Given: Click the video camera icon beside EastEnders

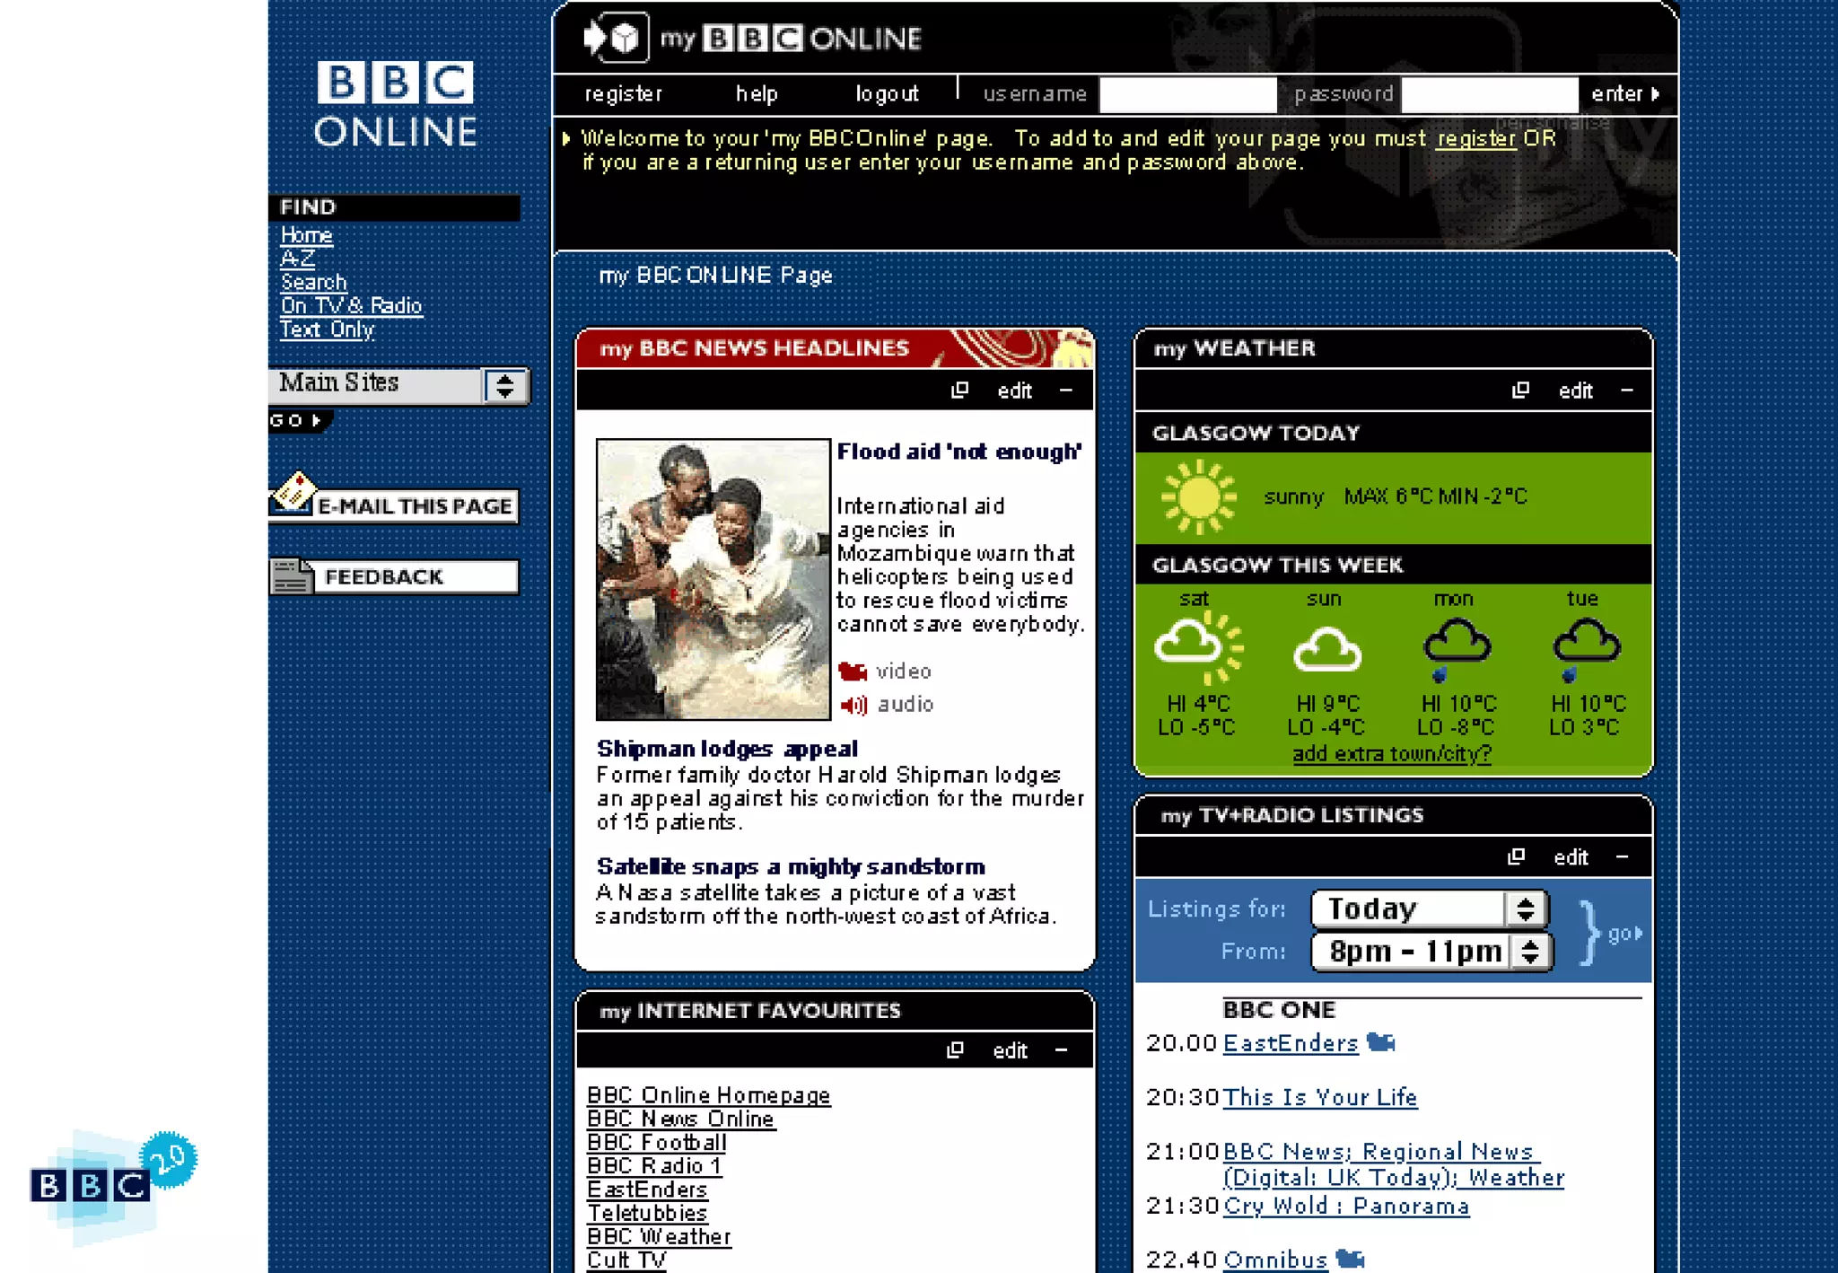Looking at the screenshot, I should tap(1380, 1042).
